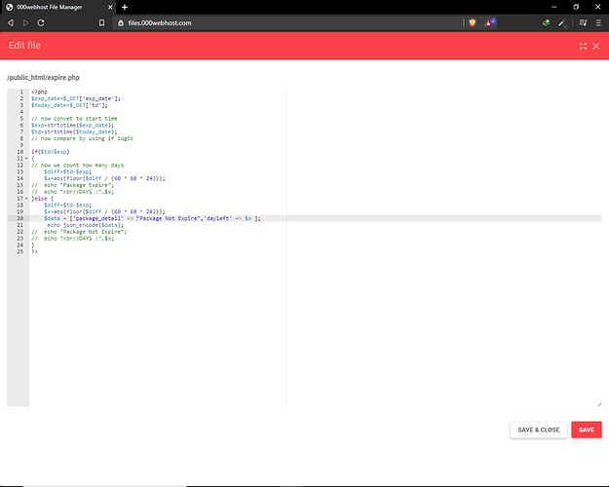
Task: Click line number 20 in the gutter
Action: (x=20, y=218)
